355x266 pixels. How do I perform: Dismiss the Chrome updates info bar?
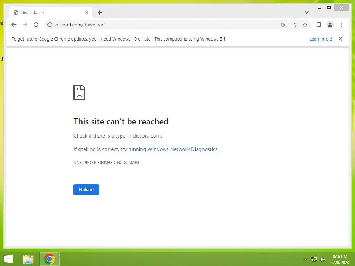coord(340,39)
